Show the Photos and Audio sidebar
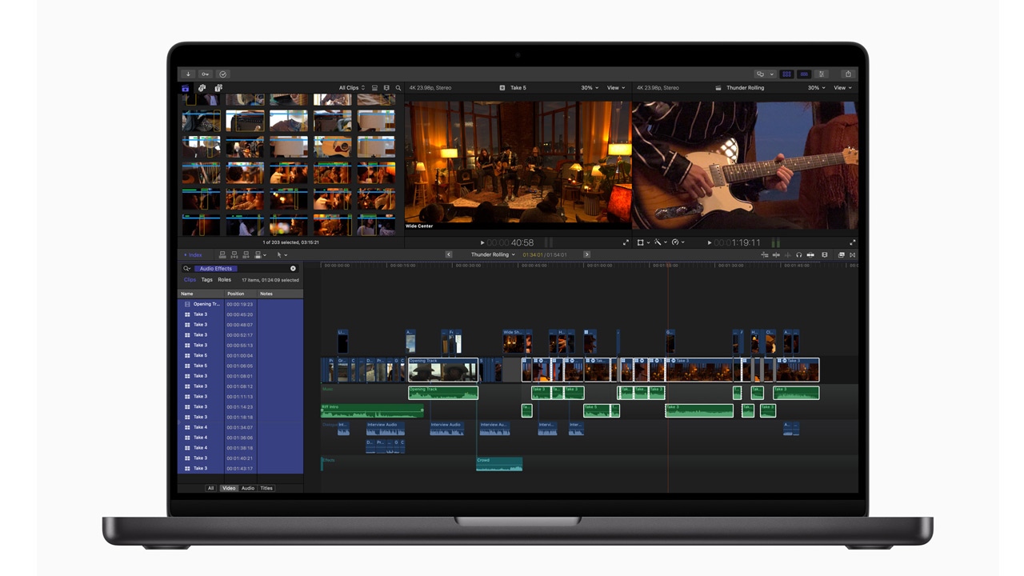Image resolution: width=1024 pixels, height=576 pixels. click(202, 88)
